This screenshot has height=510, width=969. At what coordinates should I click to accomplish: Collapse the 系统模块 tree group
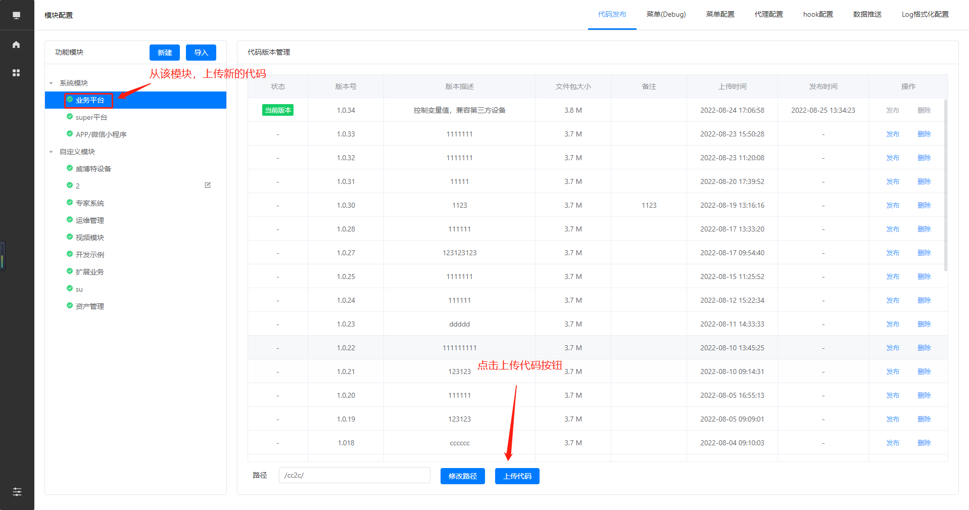click(x=51, y=83)
